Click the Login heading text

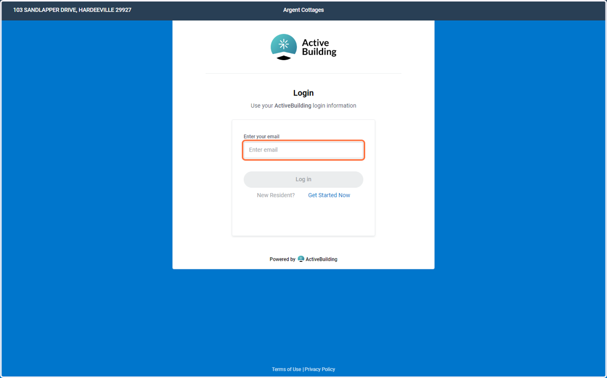pos(303,93)
